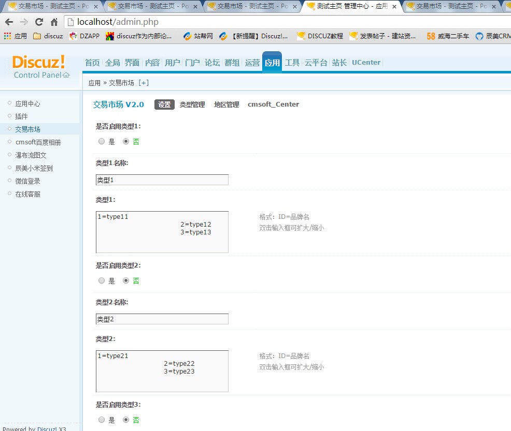
Task: Open 在线客服 in the sidebar
Action: [x=27, y=194]
